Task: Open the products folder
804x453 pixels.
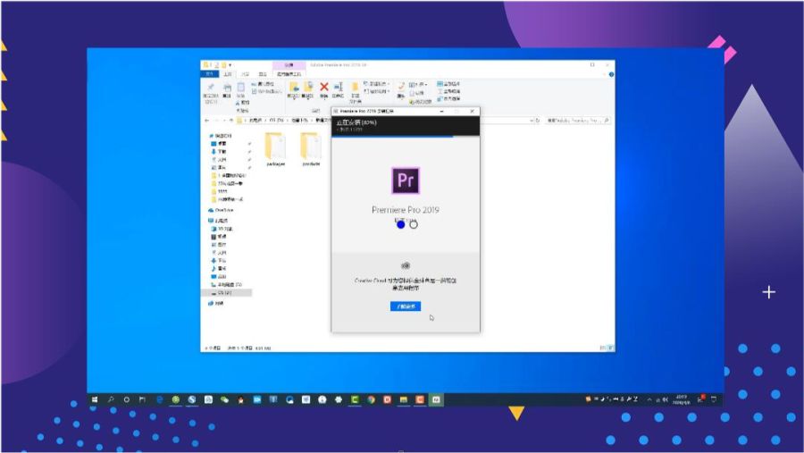Action: pos(310,147)
